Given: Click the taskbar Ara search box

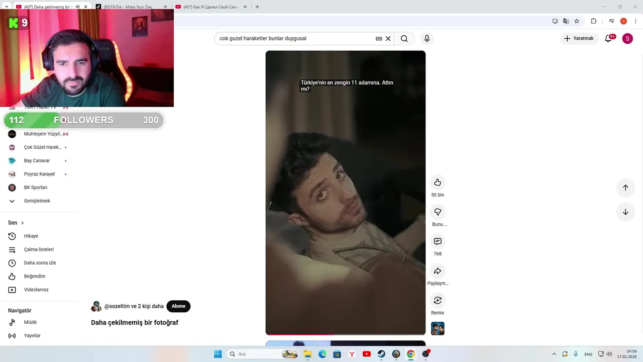Looking at the screenshot, I should pos(263,354).
